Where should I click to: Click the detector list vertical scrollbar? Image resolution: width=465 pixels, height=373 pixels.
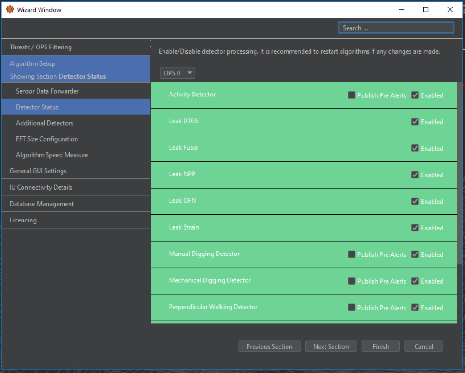(459, 174)
